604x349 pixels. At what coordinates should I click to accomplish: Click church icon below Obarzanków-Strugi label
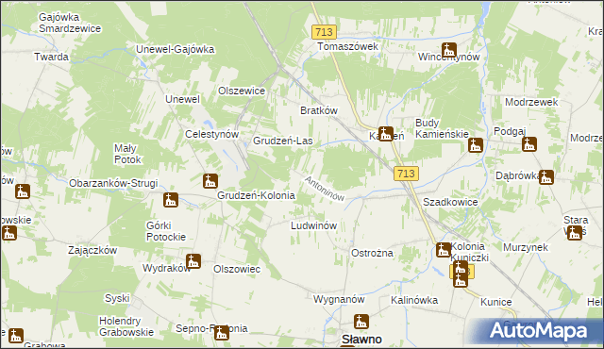171,200
